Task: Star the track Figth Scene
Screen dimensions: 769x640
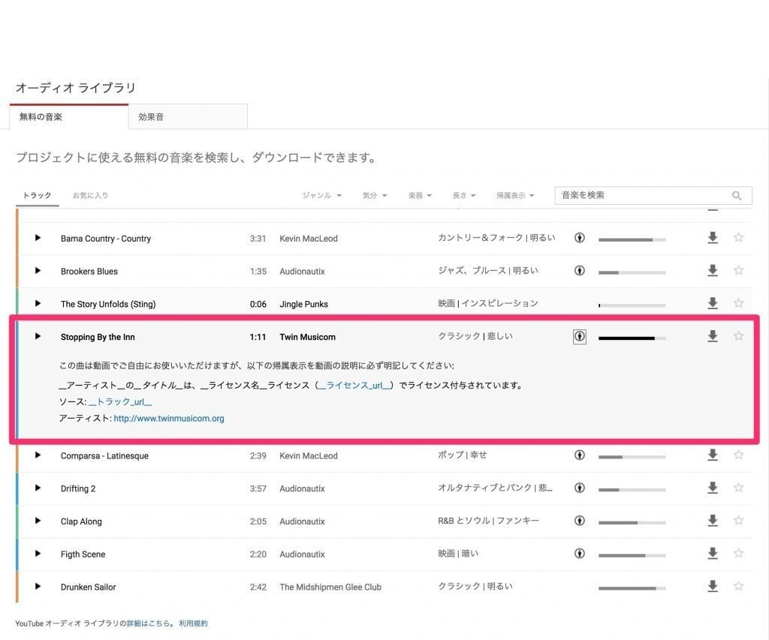Action: click(738, 554)
